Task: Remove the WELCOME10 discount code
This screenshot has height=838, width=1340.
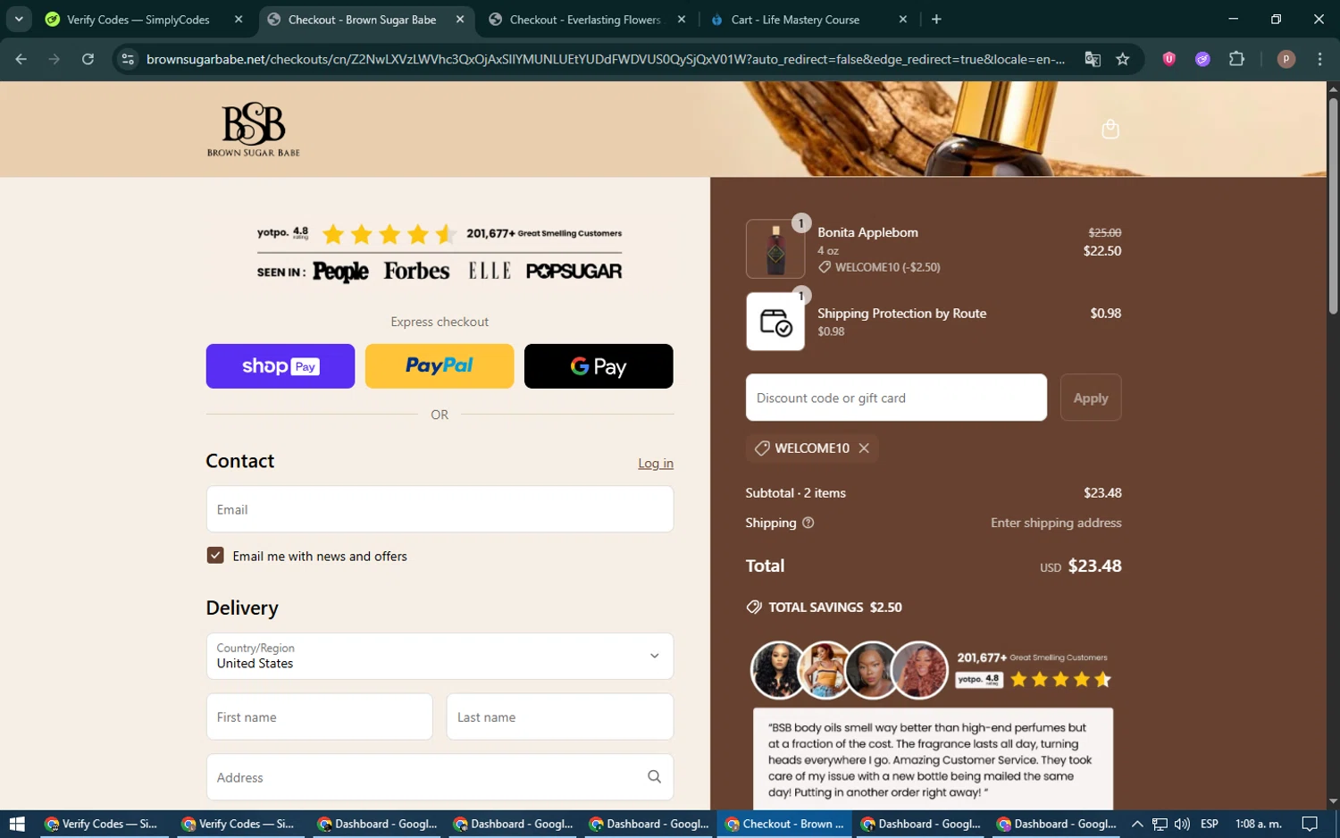Action: (x=864, y=448)
